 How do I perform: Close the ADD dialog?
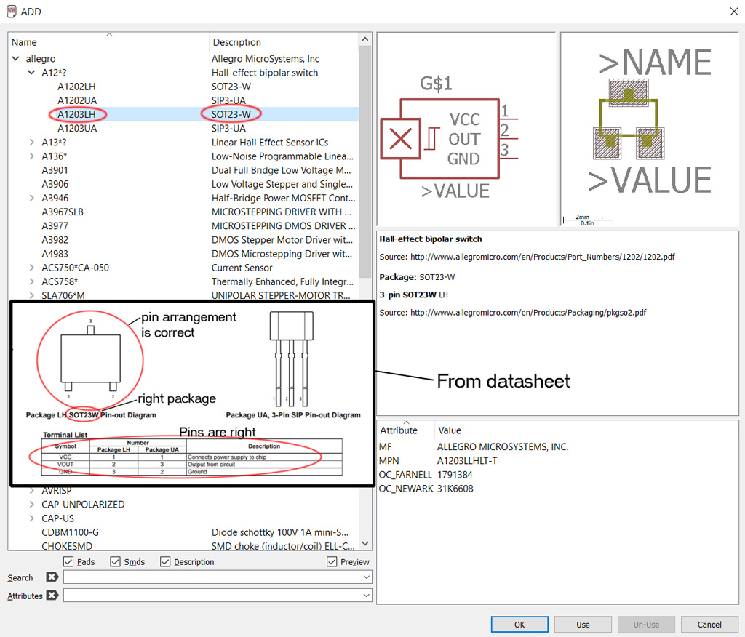(x=733, y=12)
